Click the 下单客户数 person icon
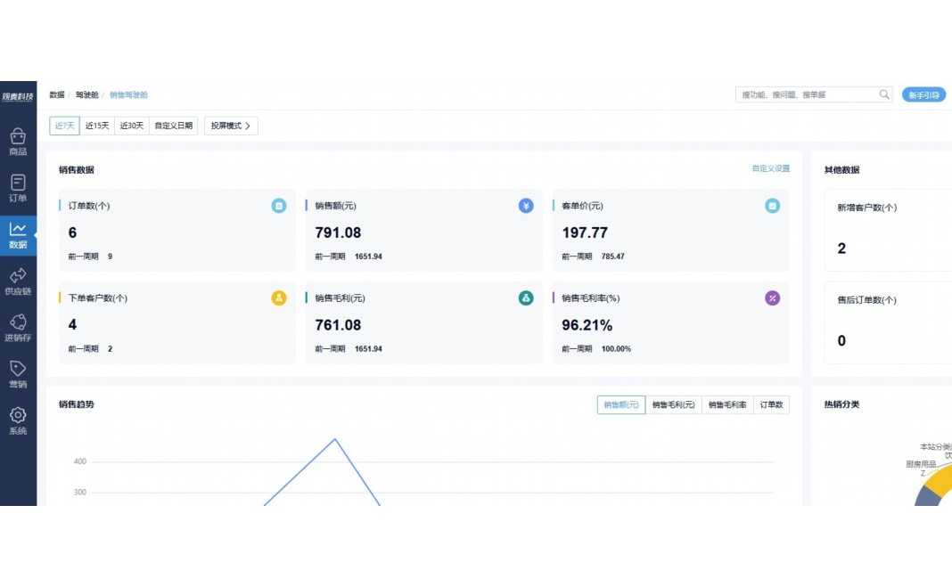Image resolution: width=952 pixels, height=587 pixels. [279, 298]
